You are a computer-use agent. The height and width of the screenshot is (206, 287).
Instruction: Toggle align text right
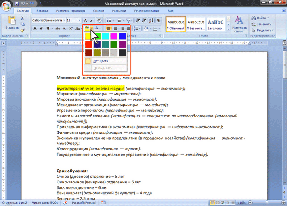[122, 28]
